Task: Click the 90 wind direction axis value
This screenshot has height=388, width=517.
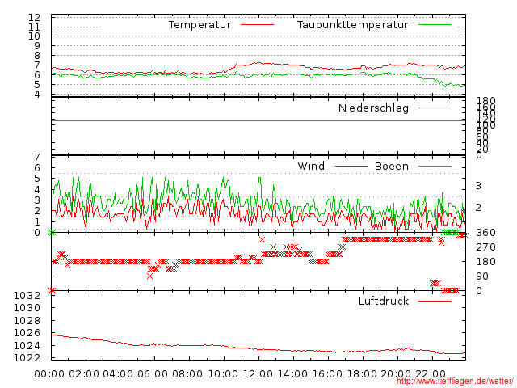Action: point(482,276)
